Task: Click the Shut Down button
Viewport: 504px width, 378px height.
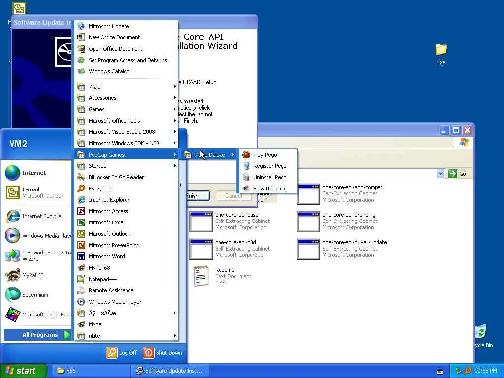Action: point(162,353)
